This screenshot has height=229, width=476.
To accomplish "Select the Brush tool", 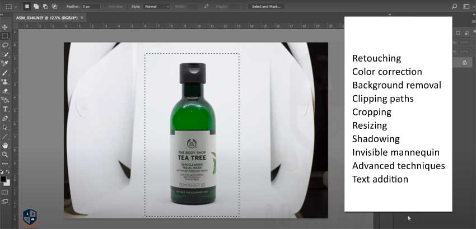I will click(x=5, y=73).
